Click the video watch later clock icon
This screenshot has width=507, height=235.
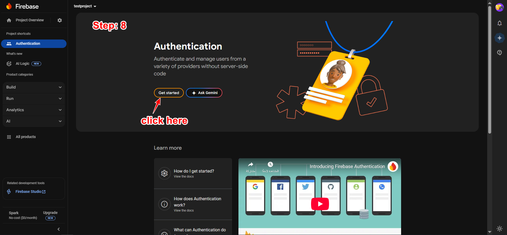click(270, 165)
